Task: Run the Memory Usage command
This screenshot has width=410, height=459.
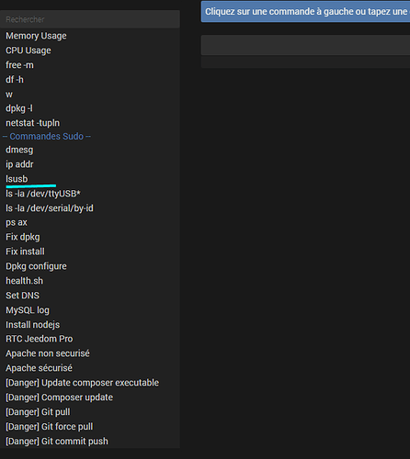Action: point(36,36)
